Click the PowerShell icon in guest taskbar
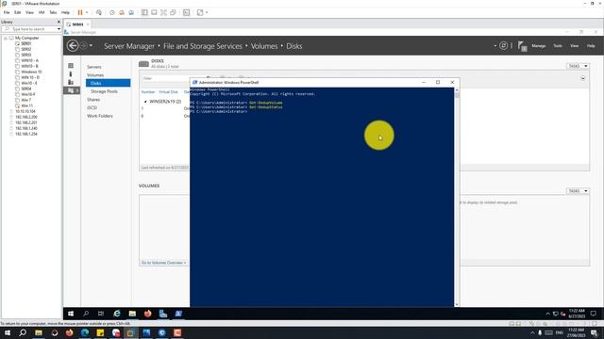 pos(178,314)
